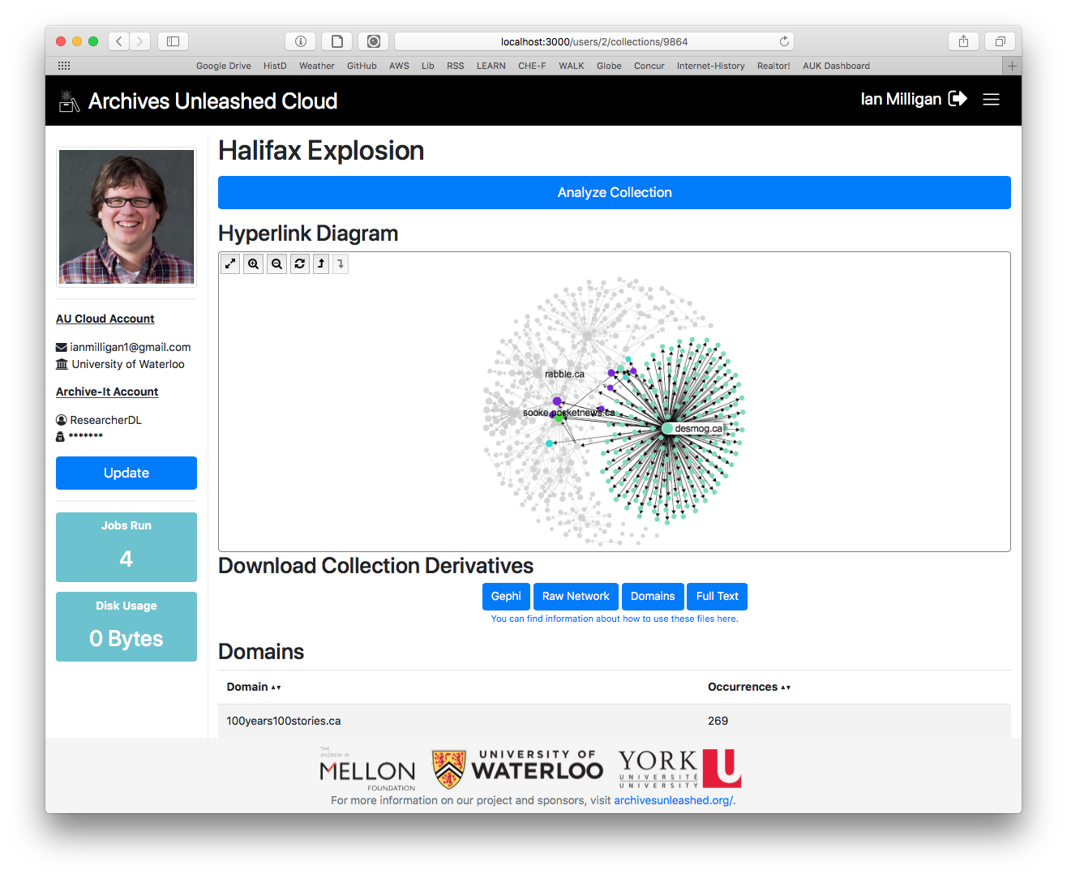The height and width of the screenshot is (878, 1067).
Task: Add a new tab with plus button
Action: point(1012,66)
